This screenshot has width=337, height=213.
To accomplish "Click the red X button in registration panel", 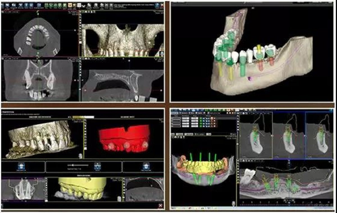I will [160, 205].
